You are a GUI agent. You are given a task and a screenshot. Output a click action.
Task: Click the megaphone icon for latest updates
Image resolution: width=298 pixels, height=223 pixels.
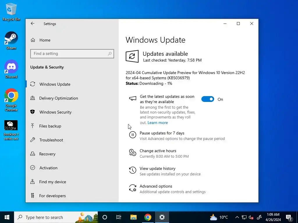pyautogui.click(x=133, y=98)
